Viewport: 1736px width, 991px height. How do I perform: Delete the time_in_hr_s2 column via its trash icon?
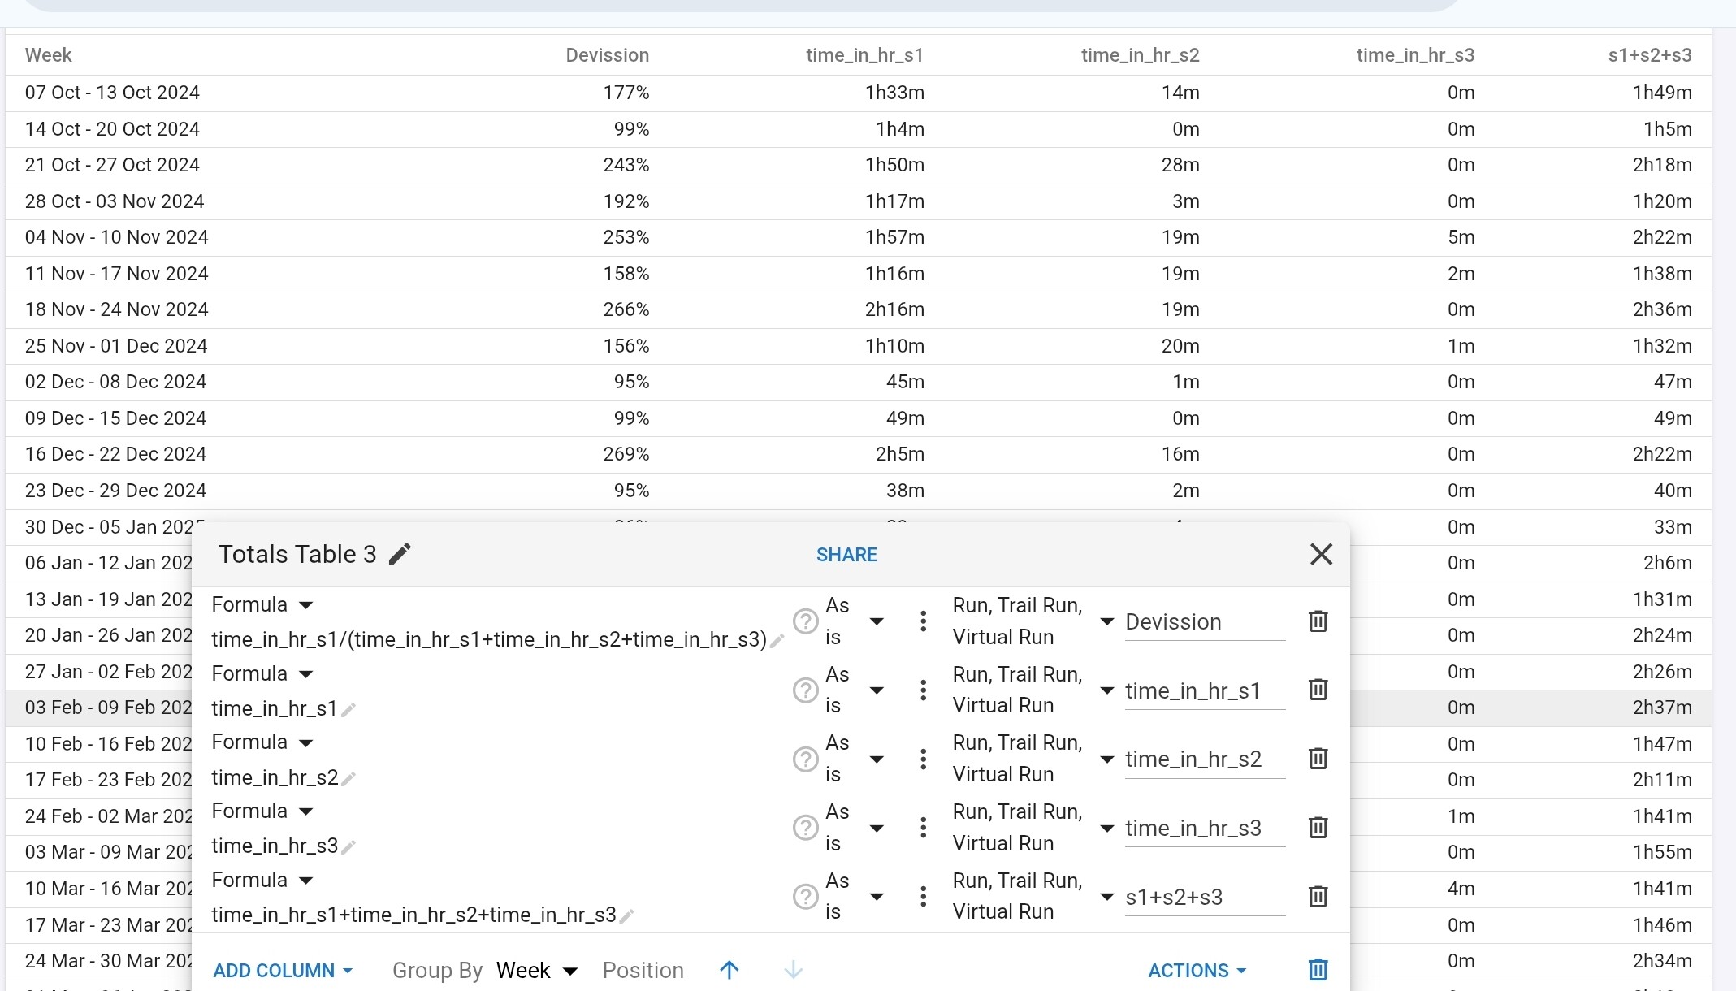point(1318,759)
